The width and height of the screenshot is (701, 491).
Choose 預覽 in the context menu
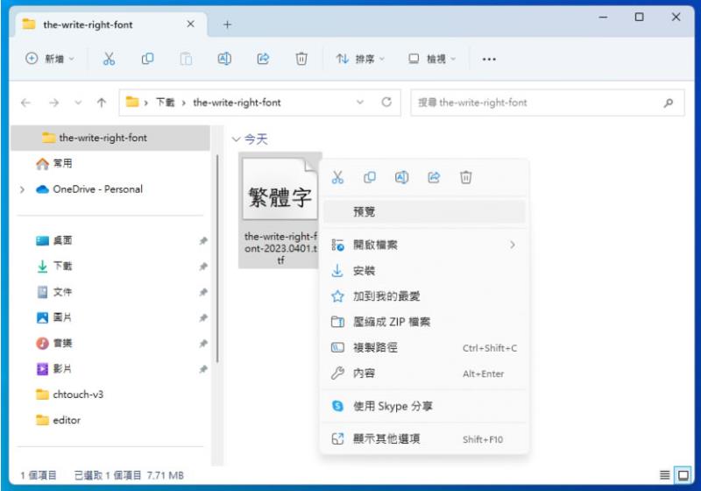[x=424, y=212]
